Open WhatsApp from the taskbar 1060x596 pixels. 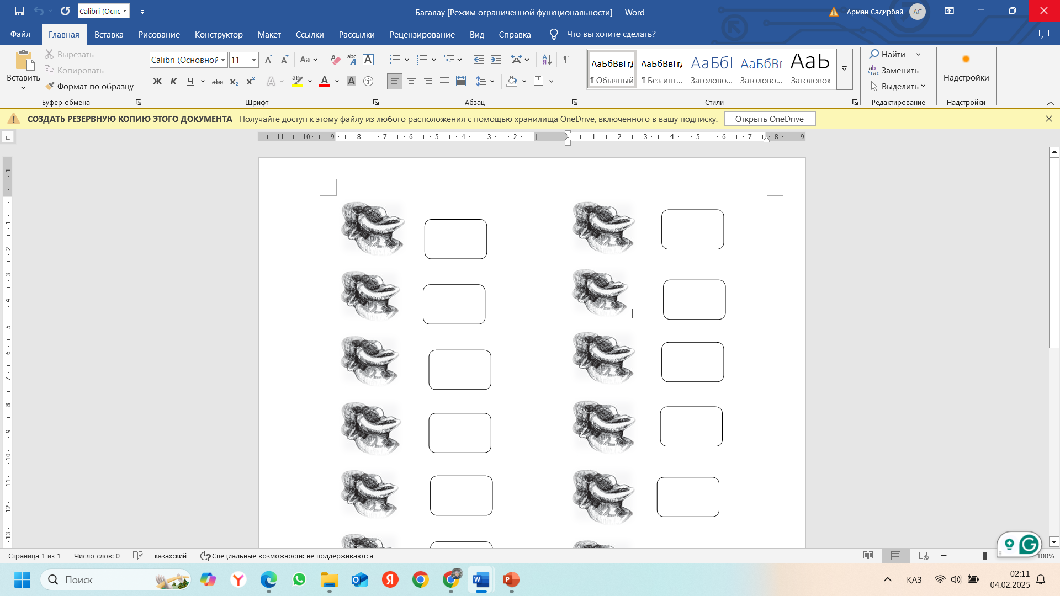[299, 579]
